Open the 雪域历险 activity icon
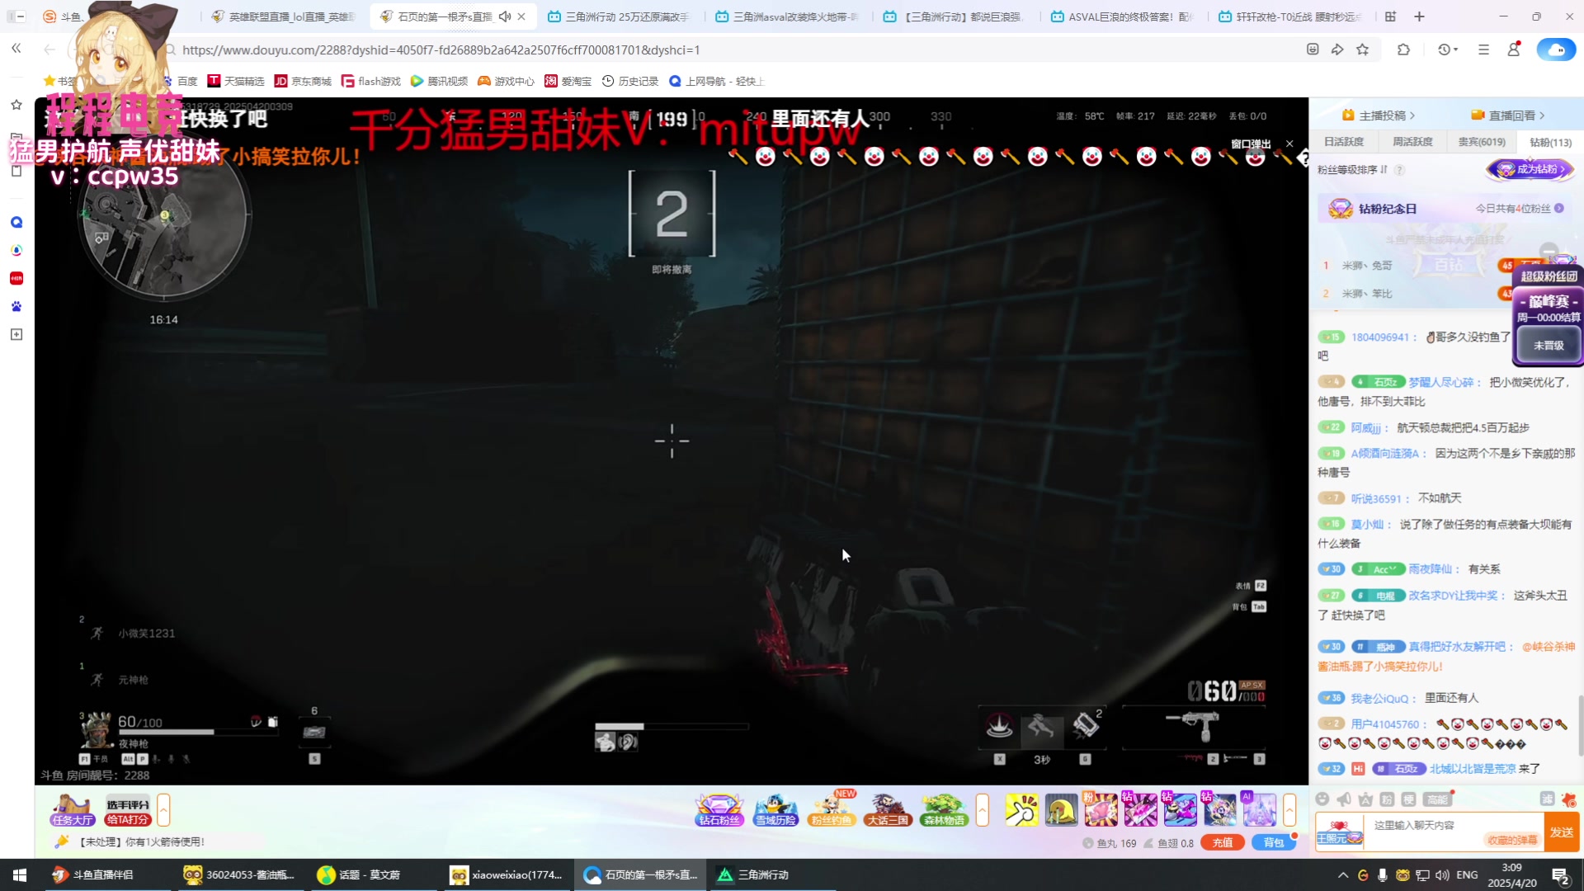1584x891 pixels. coord(775,809)
